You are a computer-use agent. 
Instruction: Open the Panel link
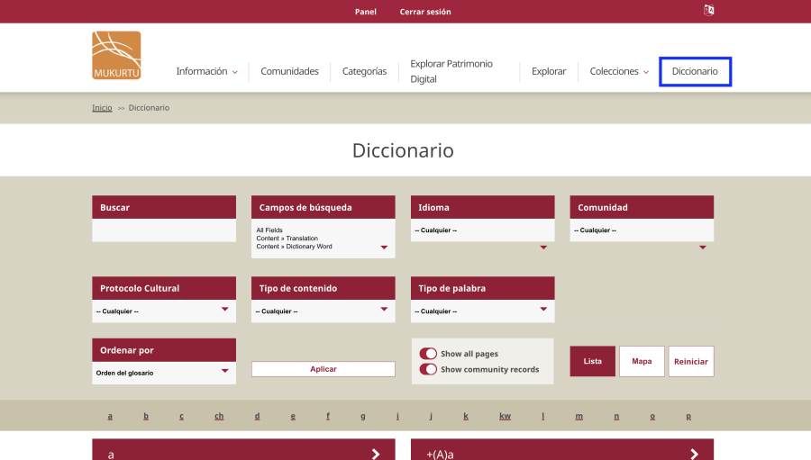pos(366,12)
